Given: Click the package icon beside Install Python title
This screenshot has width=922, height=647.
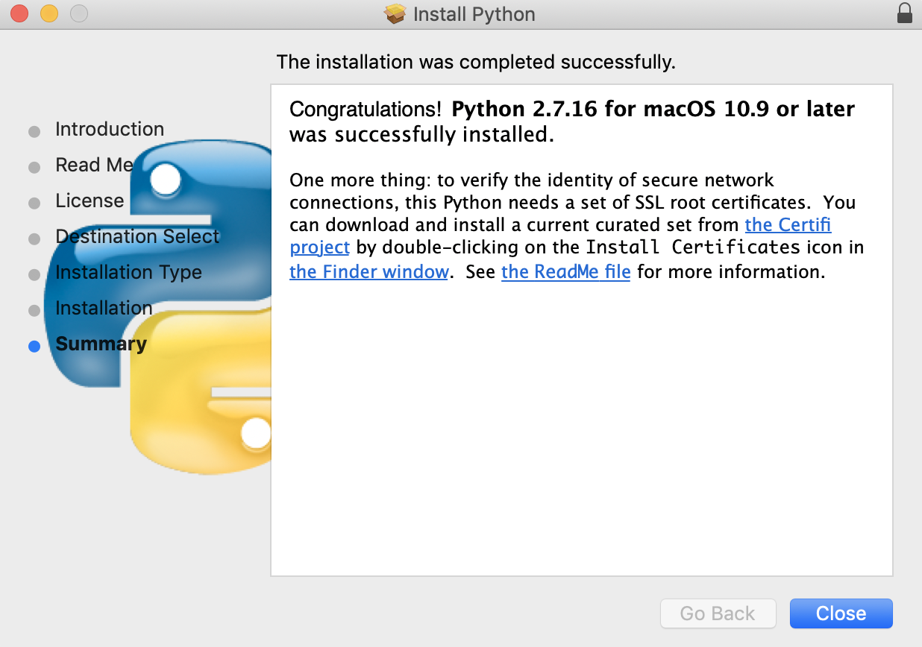Looking at the screenshot, I should click(395, 14).
